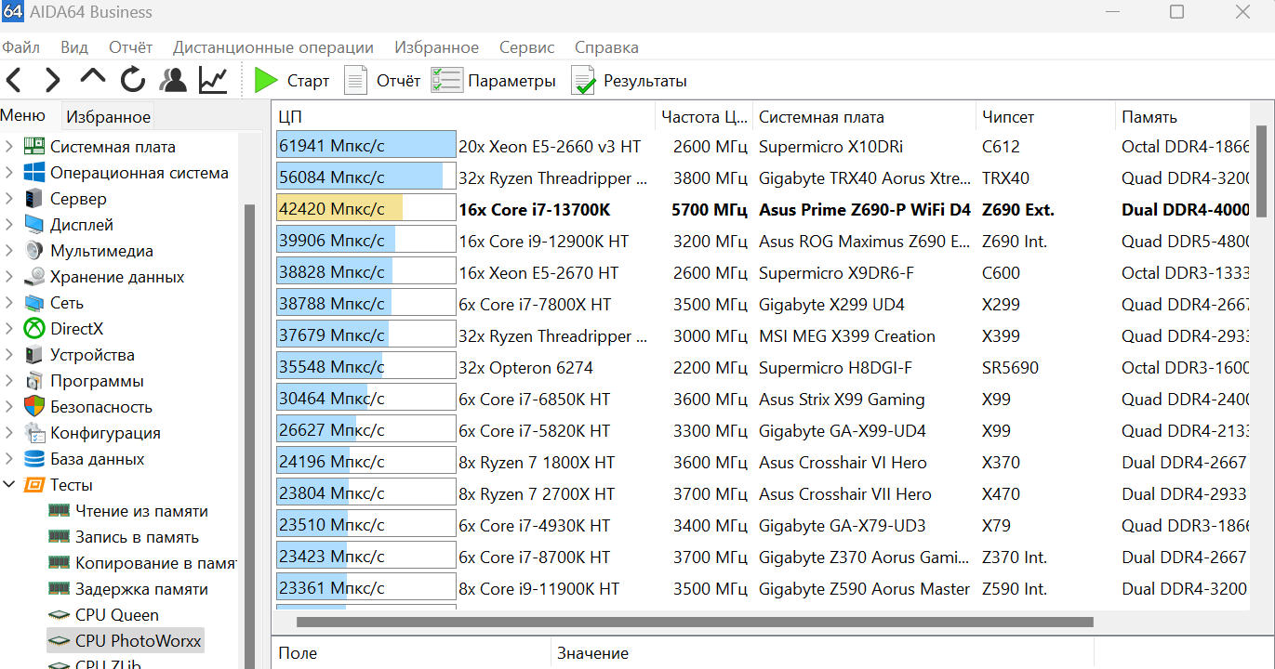Screen dimensions: 1275x669
Task: Click the Значение column header in the lower pane
Action: pos(822,653)
